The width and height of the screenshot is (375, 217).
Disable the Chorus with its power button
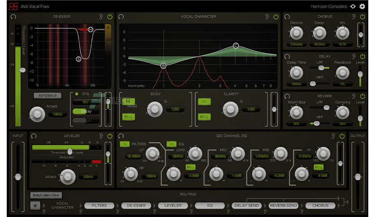[362, 17]
